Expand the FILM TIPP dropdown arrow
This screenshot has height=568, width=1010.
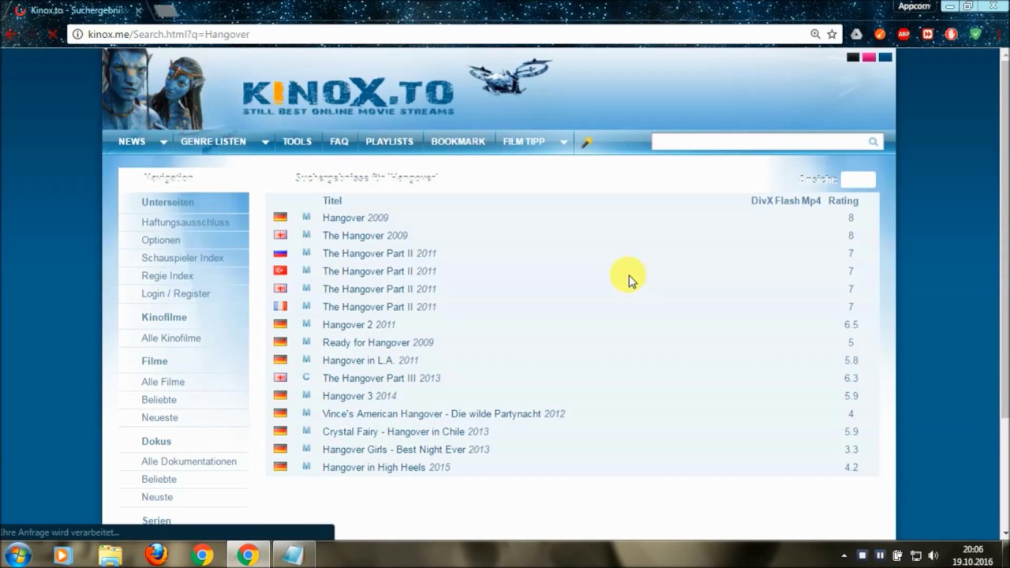pos(563,143)
